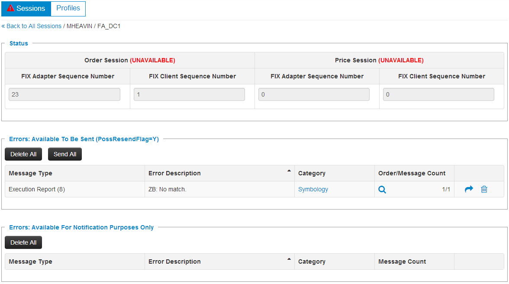
Task: Click the Send All button
Action: point(65,154)
